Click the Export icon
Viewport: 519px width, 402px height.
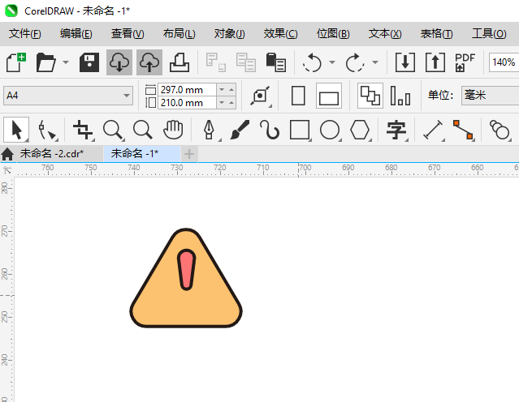(x=435, y=62)
